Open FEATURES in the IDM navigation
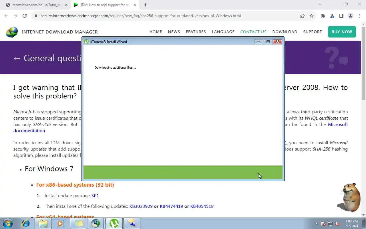The image size is (366, 229). tap(196, 32)
